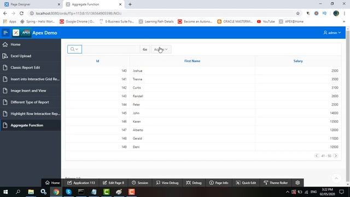Open Different Type of Report page
Screen dimensions: 350x197
coord(31,102)
